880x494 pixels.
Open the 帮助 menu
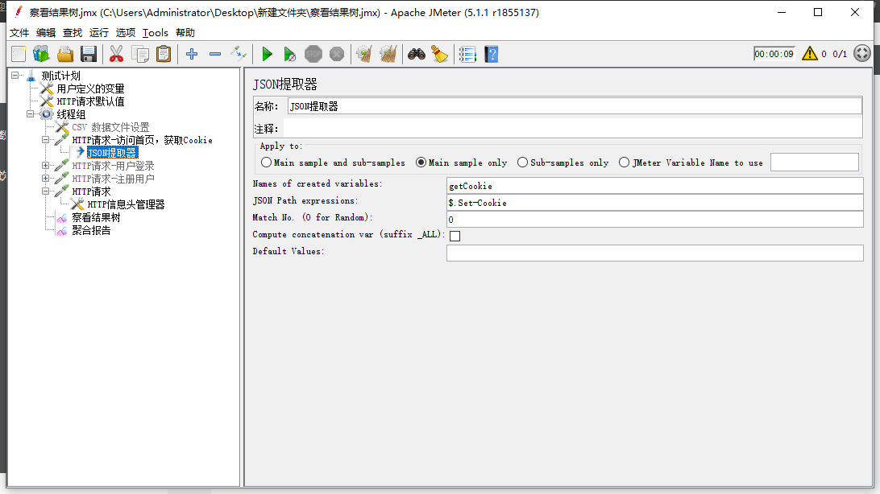point(185,32)
